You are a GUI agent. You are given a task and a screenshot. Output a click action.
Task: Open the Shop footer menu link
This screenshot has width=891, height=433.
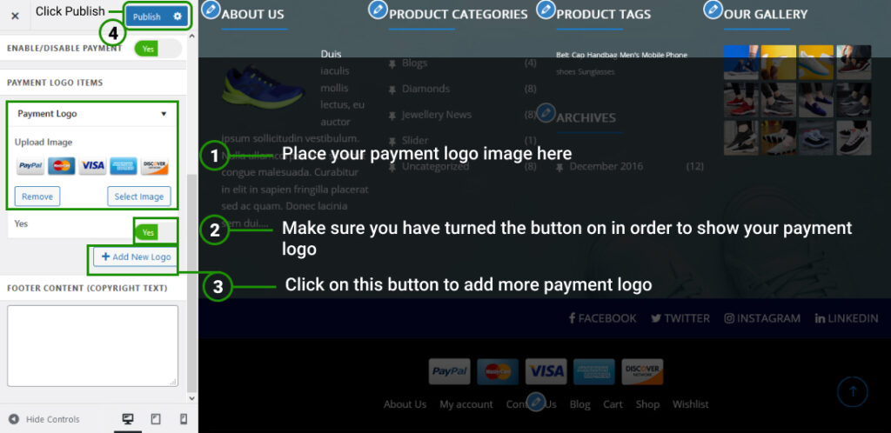point(647,404)
